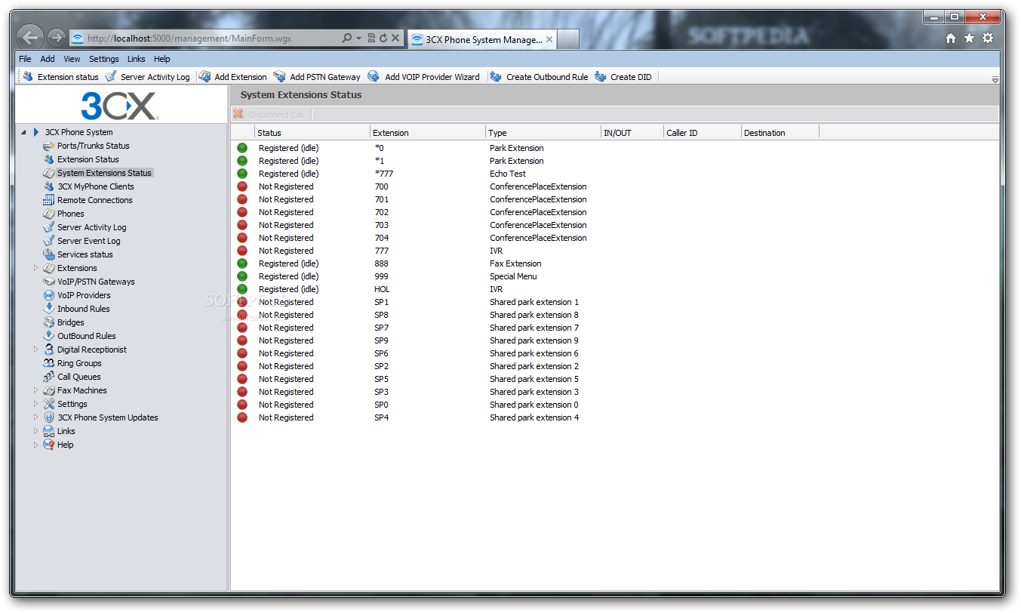The width and height of the screenshot is (1021, 613).
Task: Click green status icon for extension *0
Action: tap(242, 148)
